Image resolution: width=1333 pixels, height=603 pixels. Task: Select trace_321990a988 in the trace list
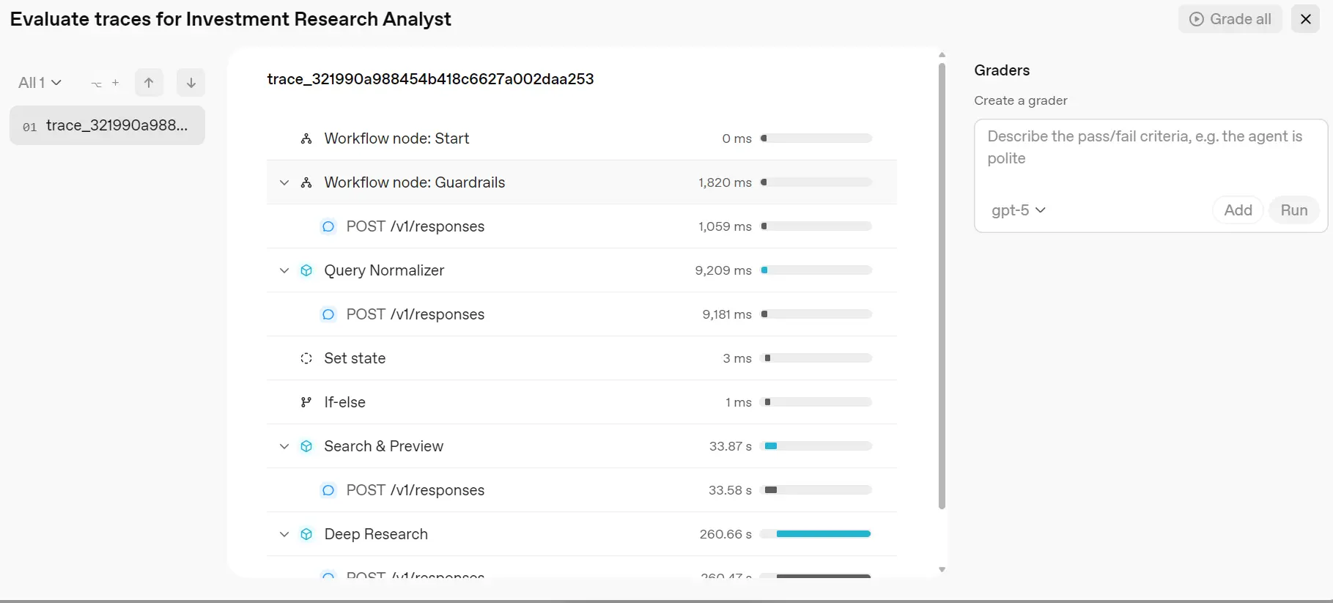pos(107,125)
